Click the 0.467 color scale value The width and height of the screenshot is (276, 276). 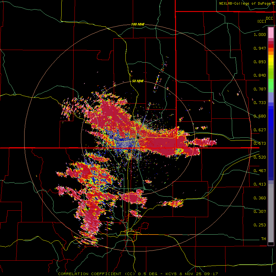coord(260,171)
